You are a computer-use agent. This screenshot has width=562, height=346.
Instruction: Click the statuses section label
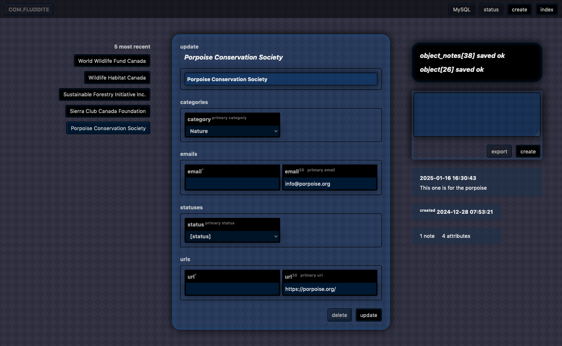192,207
